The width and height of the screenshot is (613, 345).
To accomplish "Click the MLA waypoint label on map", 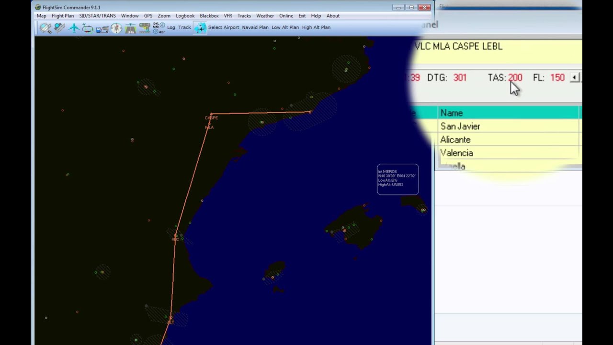I will [x=209, y=127].
